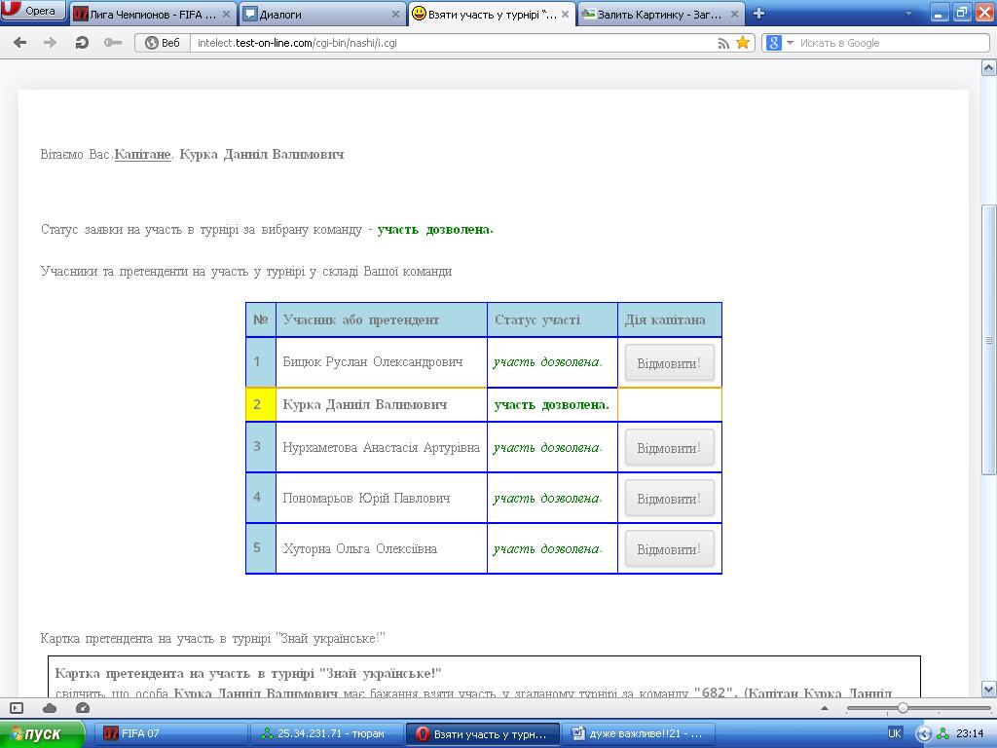Click the 23:14 system clock

pos(971,733)
